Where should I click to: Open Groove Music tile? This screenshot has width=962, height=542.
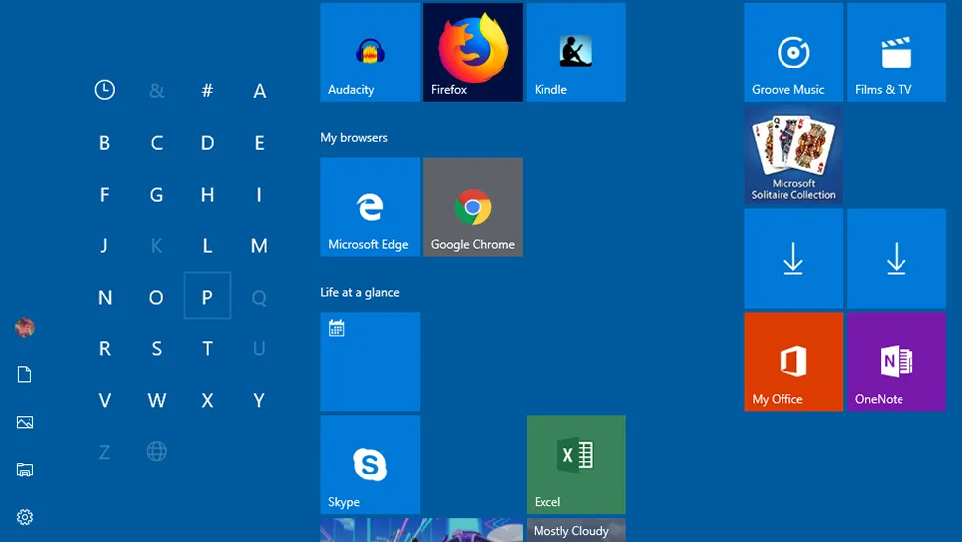(x=793, y=53)
